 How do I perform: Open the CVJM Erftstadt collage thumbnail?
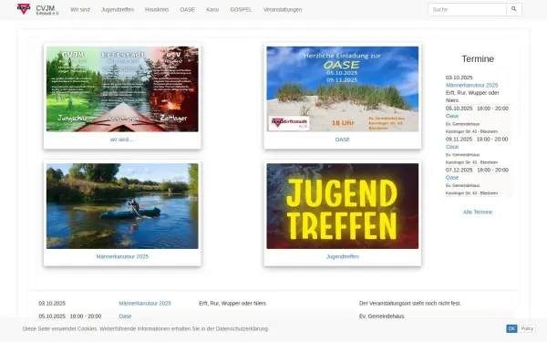(122, 89)
